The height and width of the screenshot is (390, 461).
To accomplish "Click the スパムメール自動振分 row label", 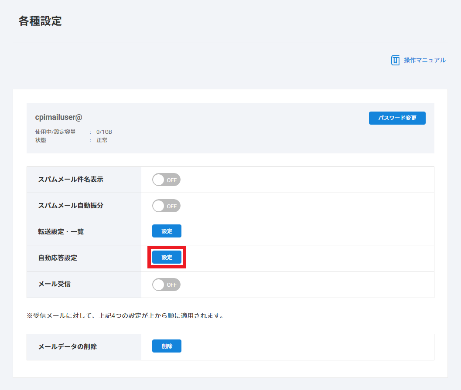I will pos(71,206).
